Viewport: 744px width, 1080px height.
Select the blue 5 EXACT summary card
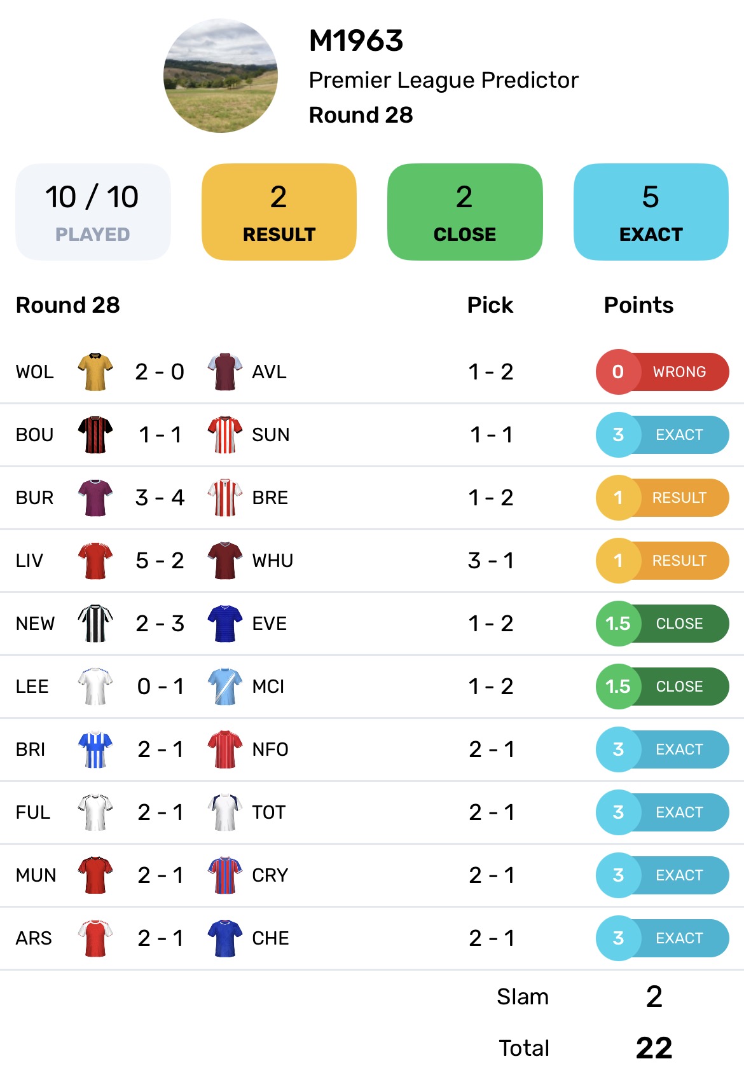[x=651, y=212]
